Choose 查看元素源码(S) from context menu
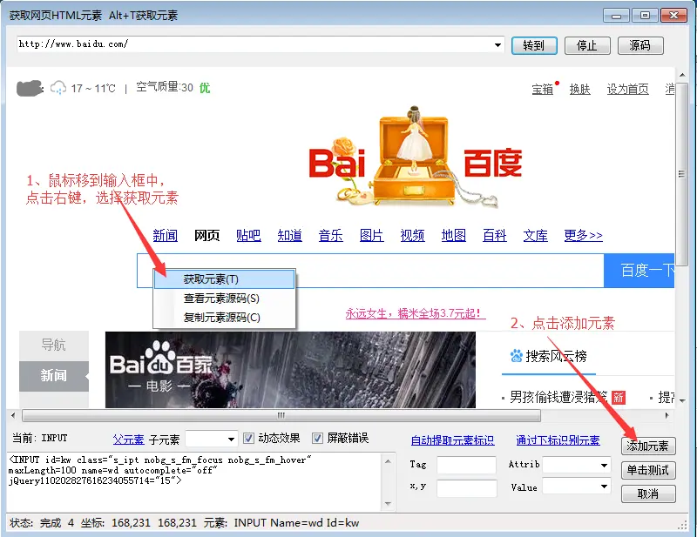This screenshot has width=697, height=537. (x=225, y=299)
